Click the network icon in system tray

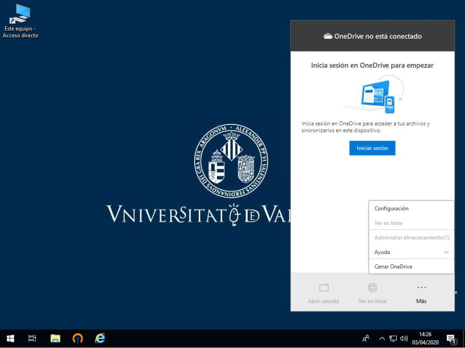click(x=393, y=339)
